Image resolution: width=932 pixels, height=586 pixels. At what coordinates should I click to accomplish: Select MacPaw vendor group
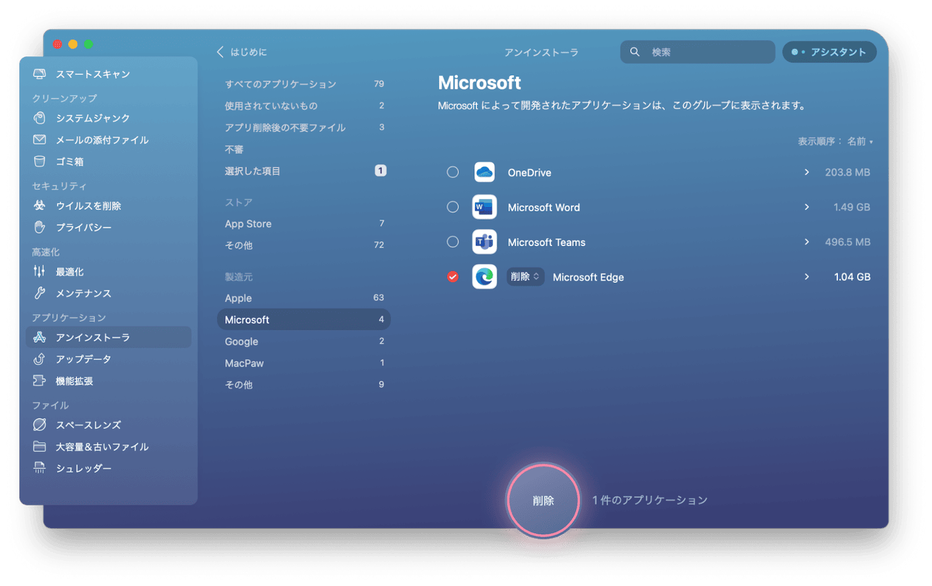click(304, 363)
